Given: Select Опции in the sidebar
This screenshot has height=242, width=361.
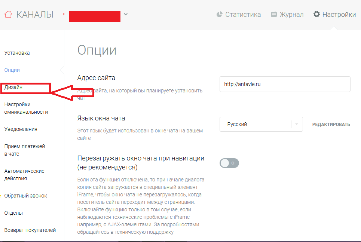Looking at the screenshot, I should coord(12,70).
